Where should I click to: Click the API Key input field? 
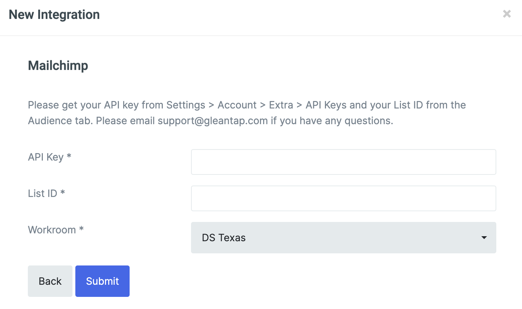[x=343, y=162]
